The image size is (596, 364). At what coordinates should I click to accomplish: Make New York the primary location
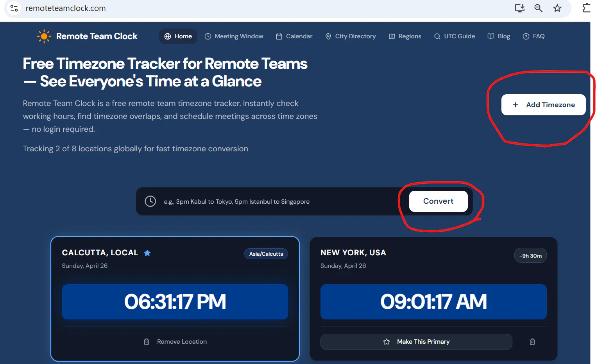(x=416, y=342)
